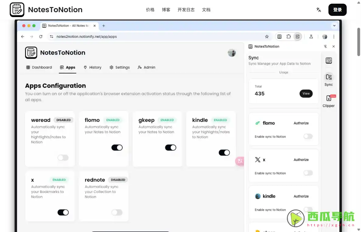Click the flomo logo in Sync panel

pyautogui.click(x=258, y=123)
